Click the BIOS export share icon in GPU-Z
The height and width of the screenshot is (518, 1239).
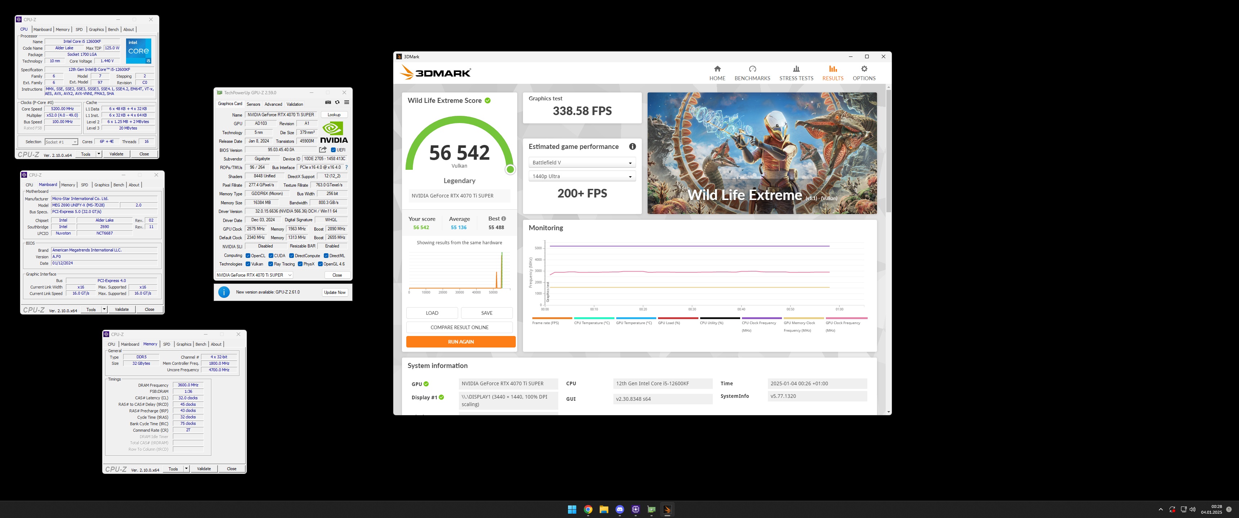pos(323,149)
